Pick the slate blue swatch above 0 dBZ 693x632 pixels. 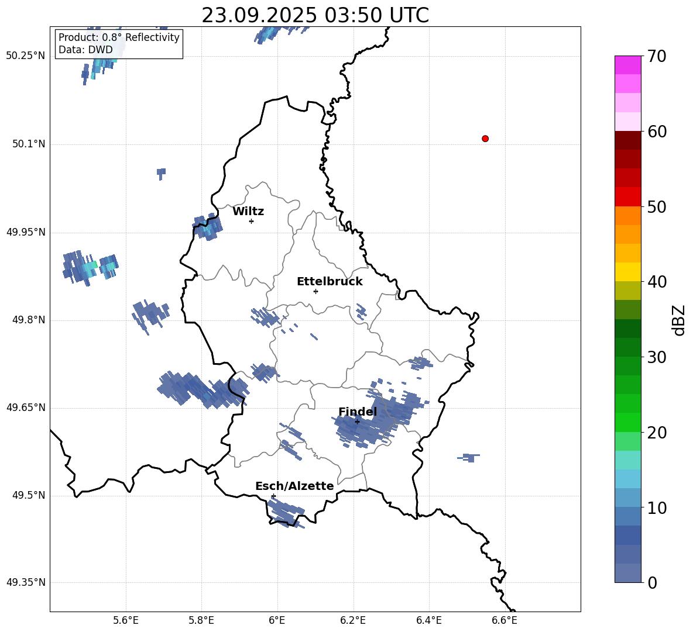click(627, 573)
